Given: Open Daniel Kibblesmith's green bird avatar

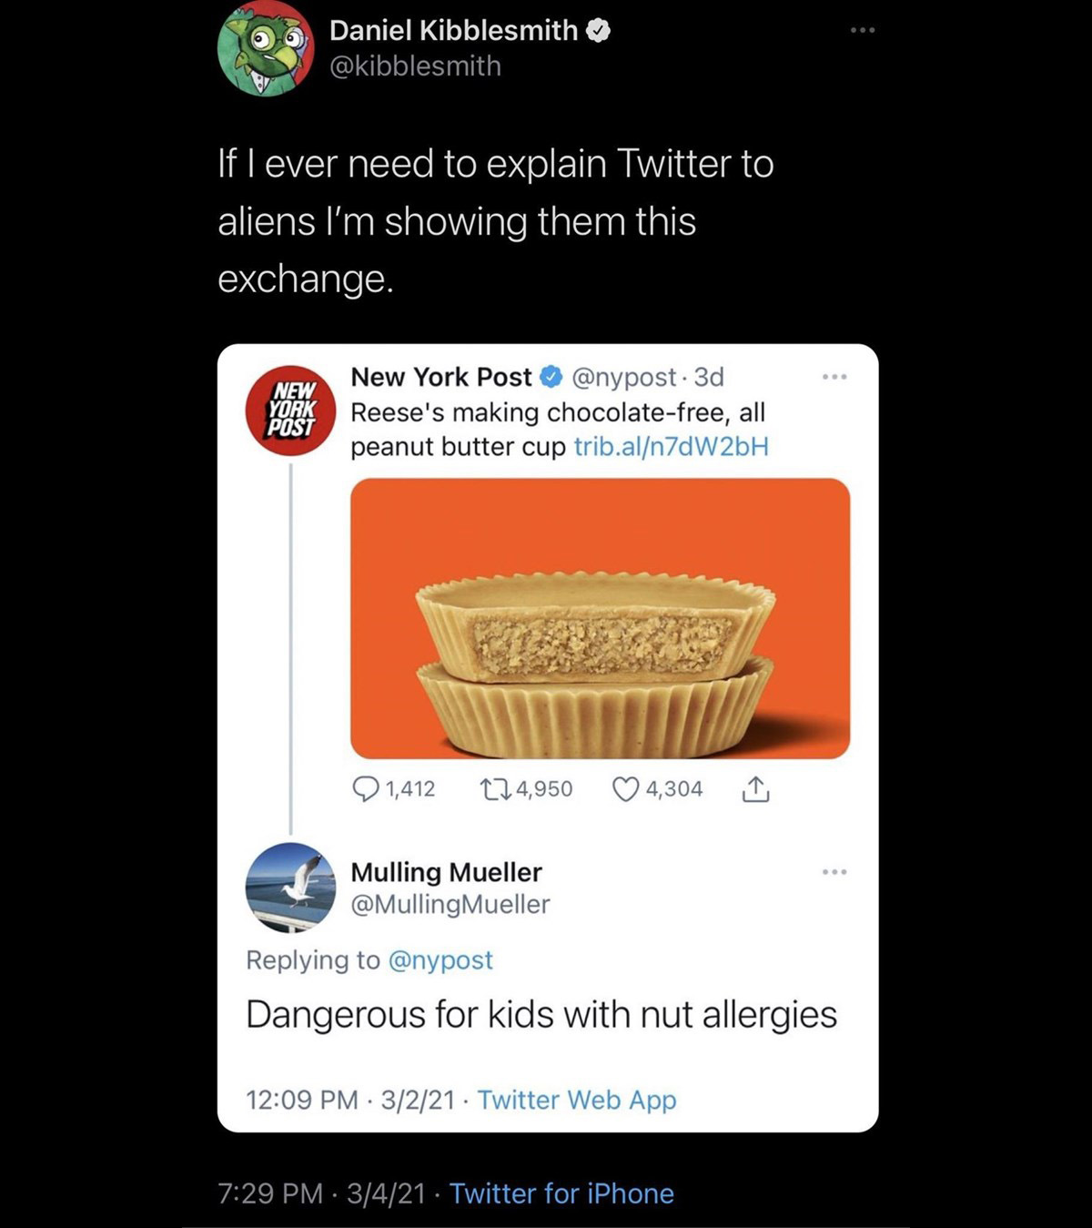Looking at the screenshot, I should (265, 49).
